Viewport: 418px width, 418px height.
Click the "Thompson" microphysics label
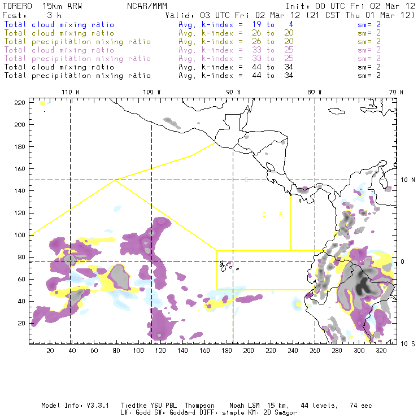point(199,406)
